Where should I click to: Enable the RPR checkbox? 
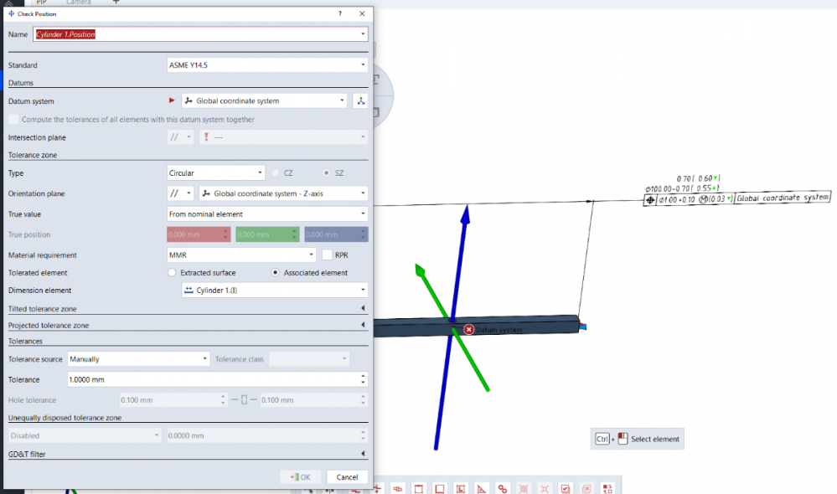(x=327, y=255)
